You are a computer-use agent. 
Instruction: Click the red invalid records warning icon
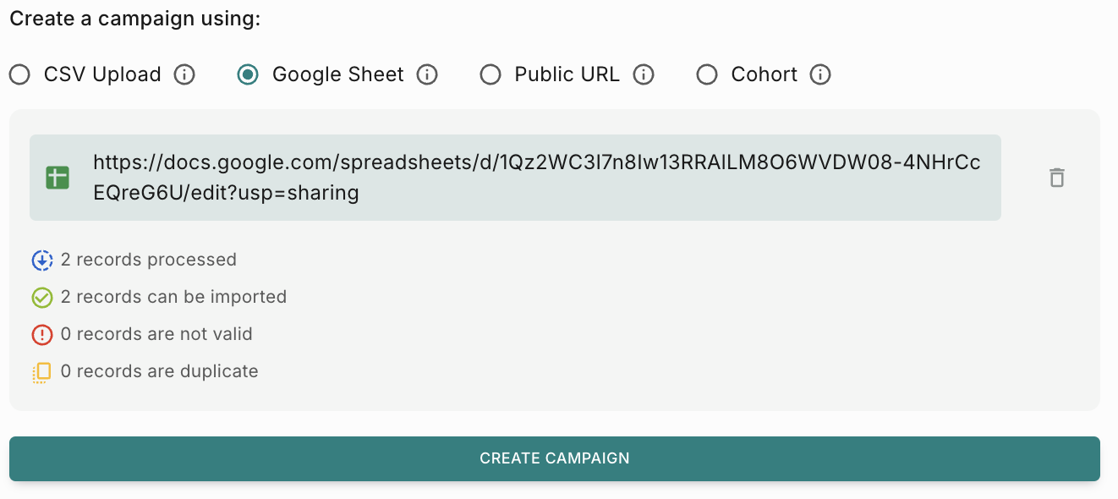42,335
